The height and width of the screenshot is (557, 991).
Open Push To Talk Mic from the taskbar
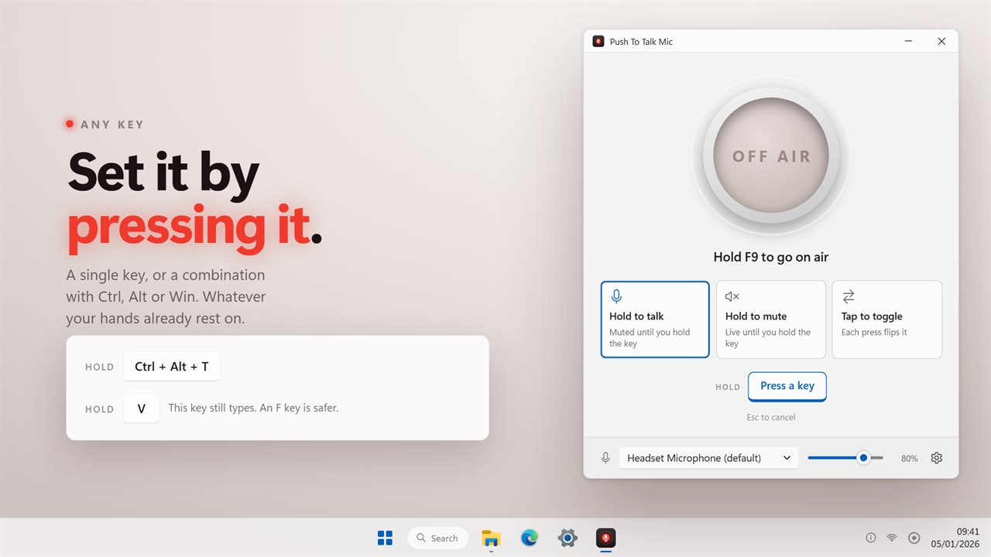pyautogui.click(x=605, y=538)
